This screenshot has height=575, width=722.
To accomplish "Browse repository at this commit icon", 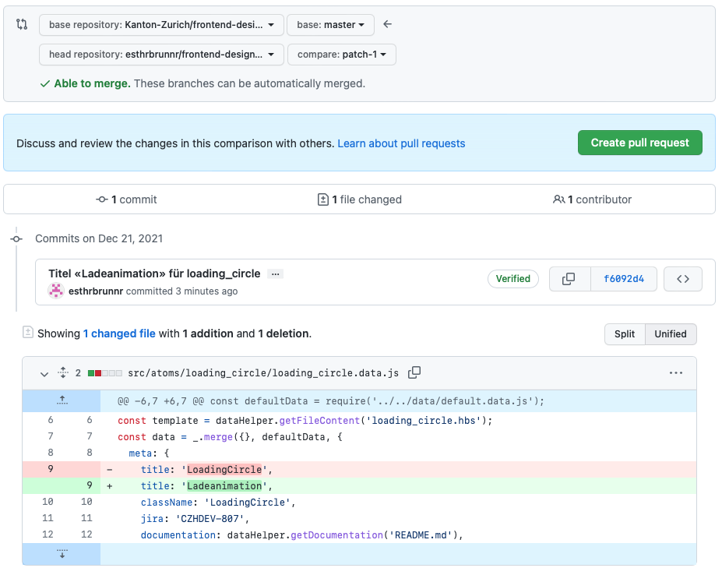I will point(682,279).
